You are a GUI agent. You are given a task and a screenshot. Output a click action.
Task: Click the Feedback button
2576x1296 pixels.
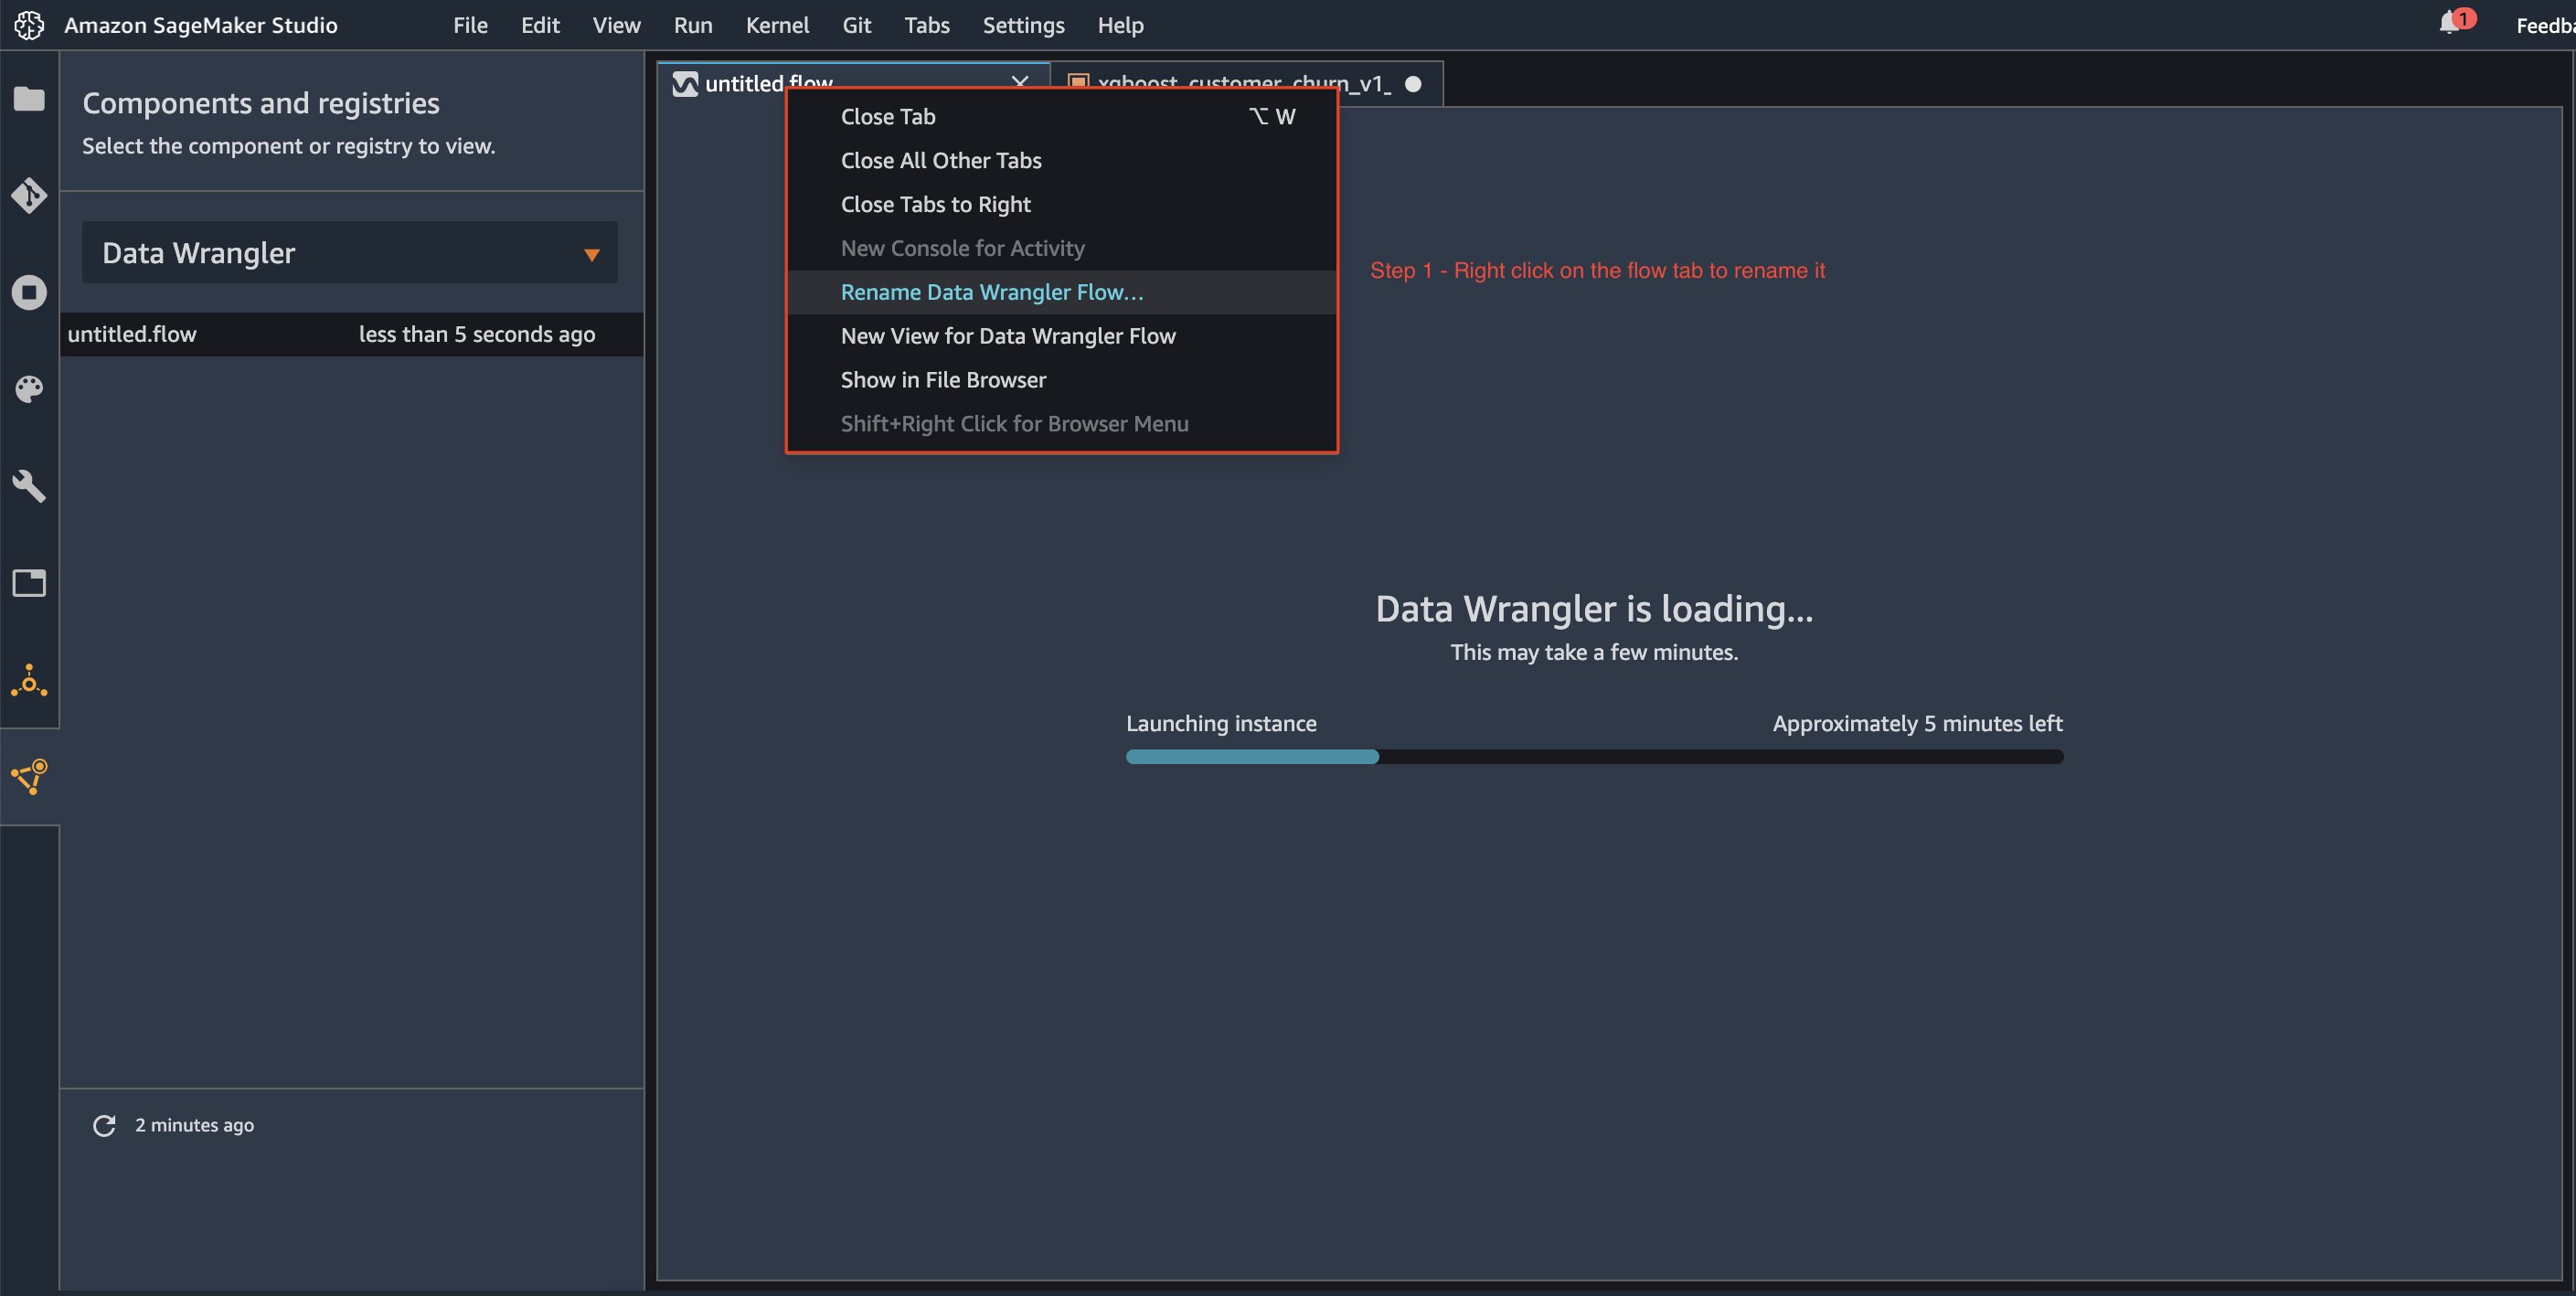tap(2545, 25)
